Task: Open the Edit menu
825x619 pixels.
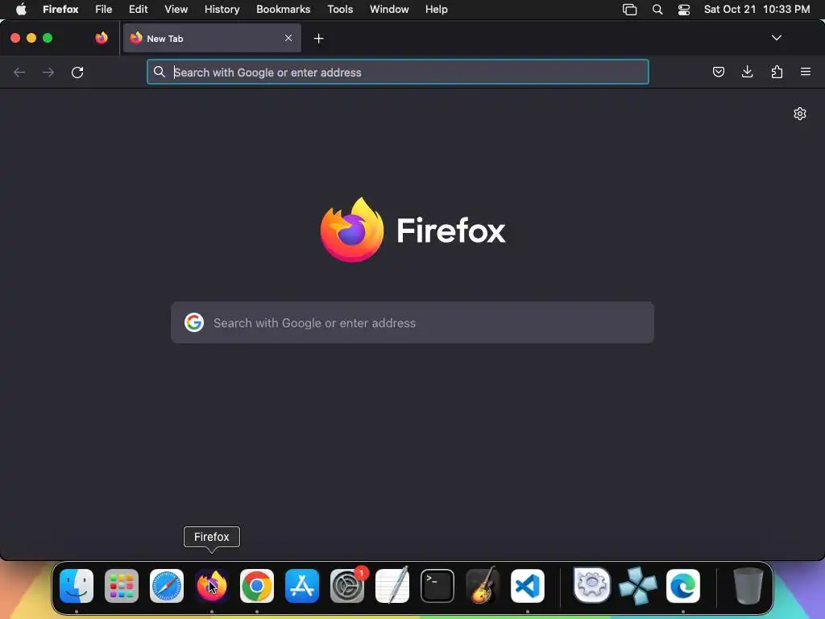Action: coord(139,10)
